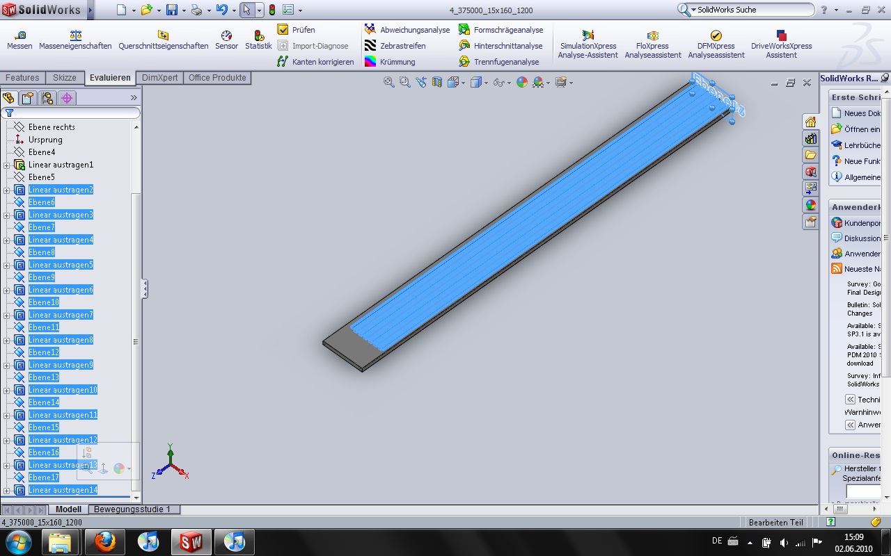The width and height of the screenshot is (891, 556).
Task: Switch to the Skizze tab
Action: click(x=65, y=78)
